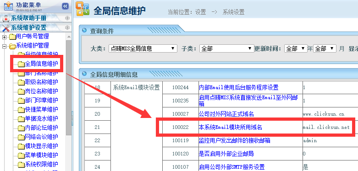Click the folder icon of 职级名称维护
Screen dimensions: 358x171
(x=21, y=82)
